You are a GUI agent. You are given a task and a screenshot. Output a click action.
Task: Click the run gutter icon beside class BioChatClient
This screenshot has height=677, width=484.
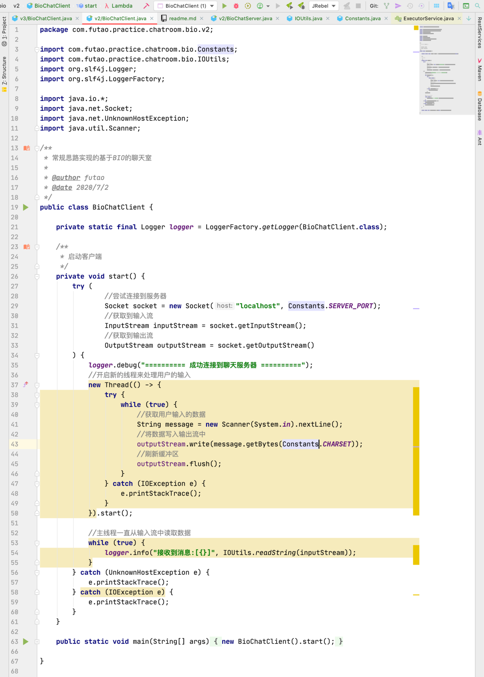coord(26,207)
